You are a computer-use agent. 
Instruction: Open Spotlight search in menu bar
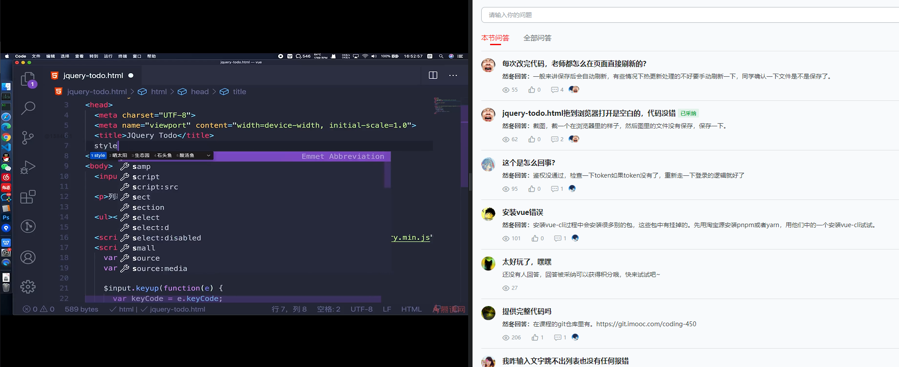pos(441,56)
